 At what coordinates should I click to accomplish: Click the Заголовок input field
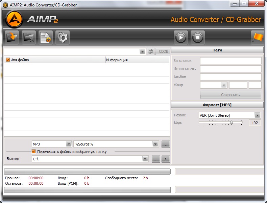click(x=231, y=61)
